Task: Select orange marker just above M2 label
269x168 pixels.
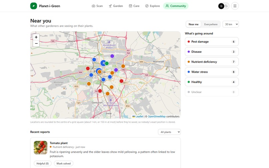Action: (x=123, y=66)
